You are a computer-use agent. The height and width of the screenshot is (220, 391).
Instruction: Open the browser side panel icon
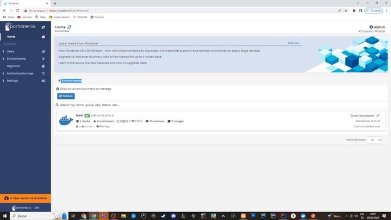(x=360, y=11)
